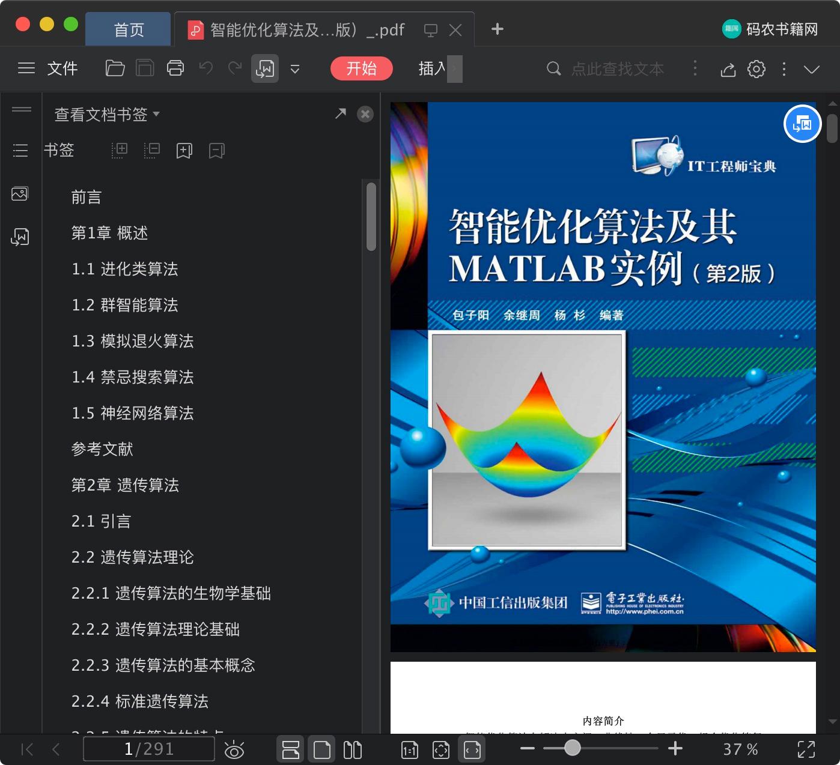Viewport: 840px width, 765px height.
Task: Go to bookmark 1.4 禁忌搜索算法
Action: pyautogui.click(x=133, y=377)
